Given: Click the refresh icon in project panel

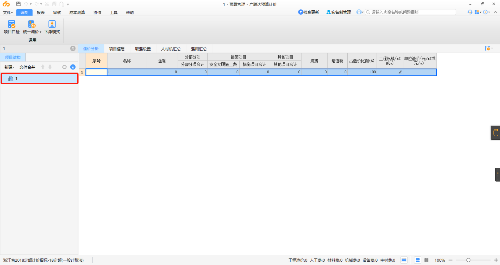Looking at the screenshot, I should coord(64,67).
